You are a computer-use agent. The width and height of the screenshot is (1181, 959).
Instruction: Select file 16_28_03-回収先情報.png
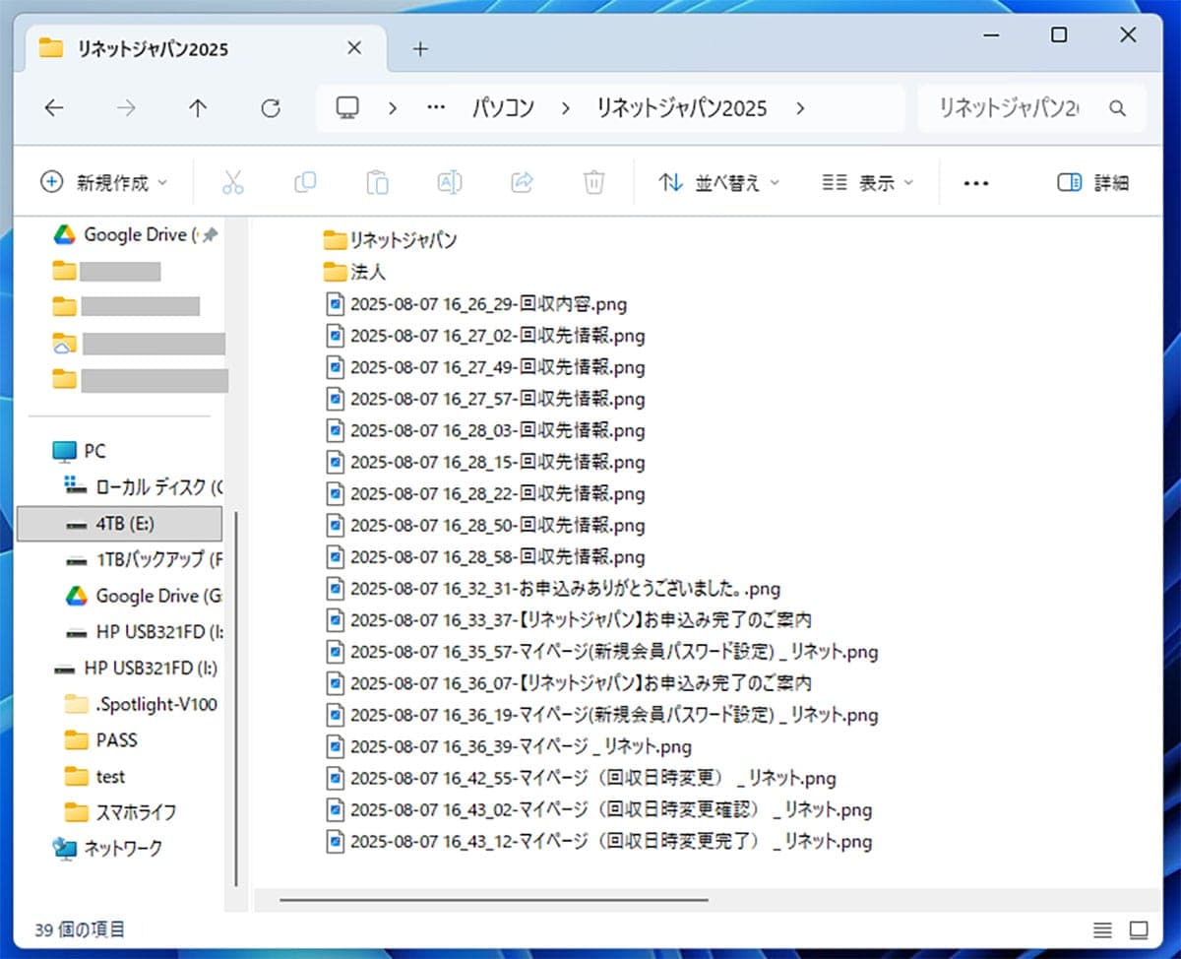485,430
